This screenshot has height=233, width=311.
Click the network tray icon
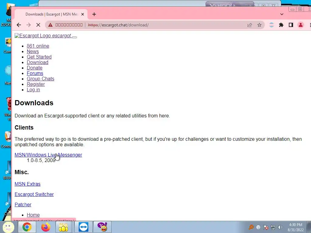click(x=273, y=227)
